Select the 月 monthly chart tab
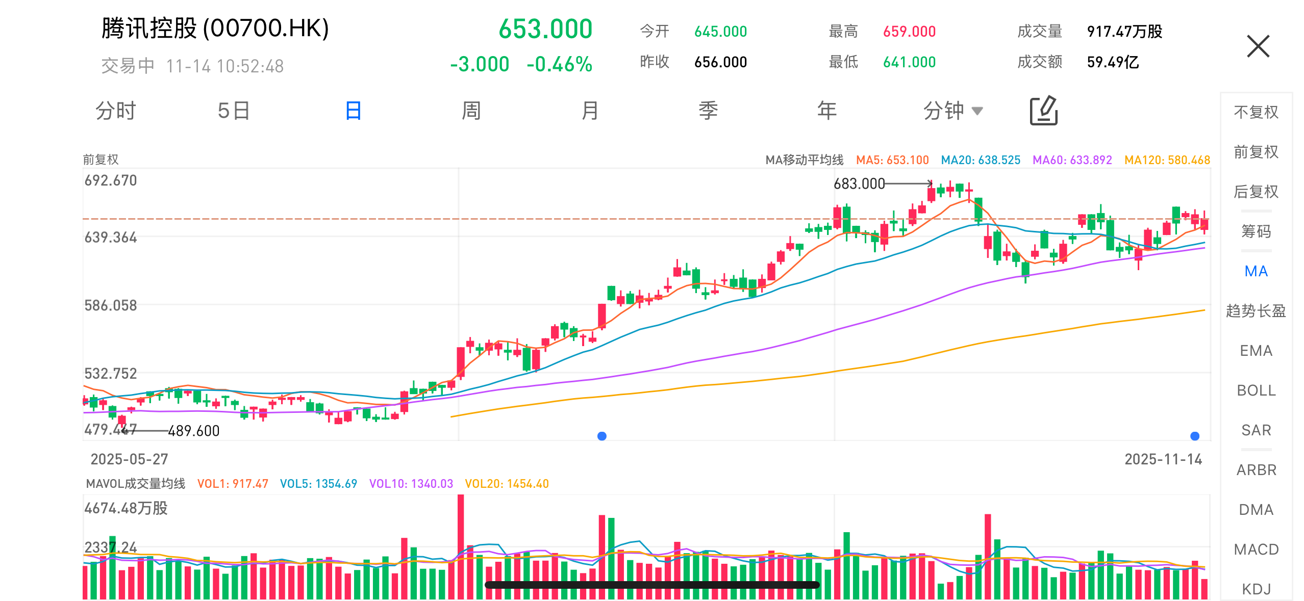 pos(590,111)
